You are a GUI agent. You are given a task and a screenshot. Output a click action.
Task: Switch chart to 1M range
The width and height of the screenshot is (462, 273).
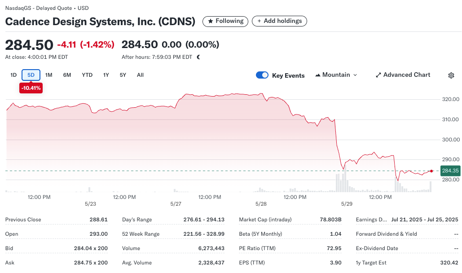pyautogui.click(x=48, y=75)
